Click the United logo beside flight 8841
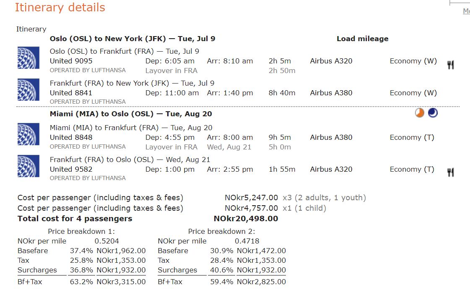This screenshot has width=470, height=293. [29, 89]
